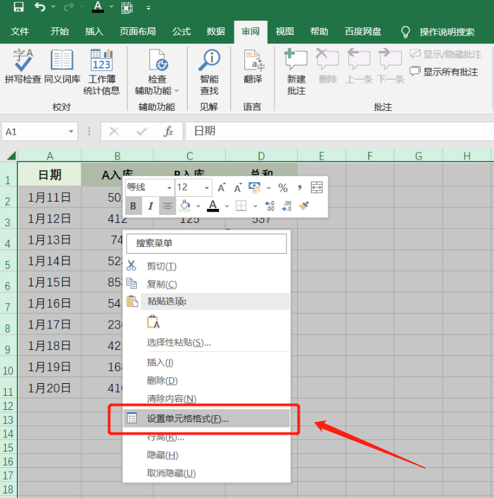Image resolution: width=494 pixels, height=498 pixels.
Task: Choose 剪切(T) from context menu
Action: pos(207,266)
